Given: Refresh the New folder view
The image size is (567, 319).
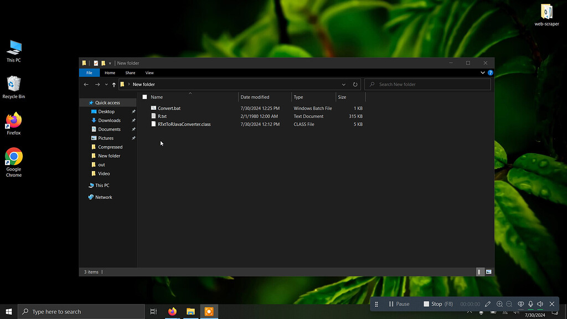Looking at the screenshot, I should [x=355, y=85].
